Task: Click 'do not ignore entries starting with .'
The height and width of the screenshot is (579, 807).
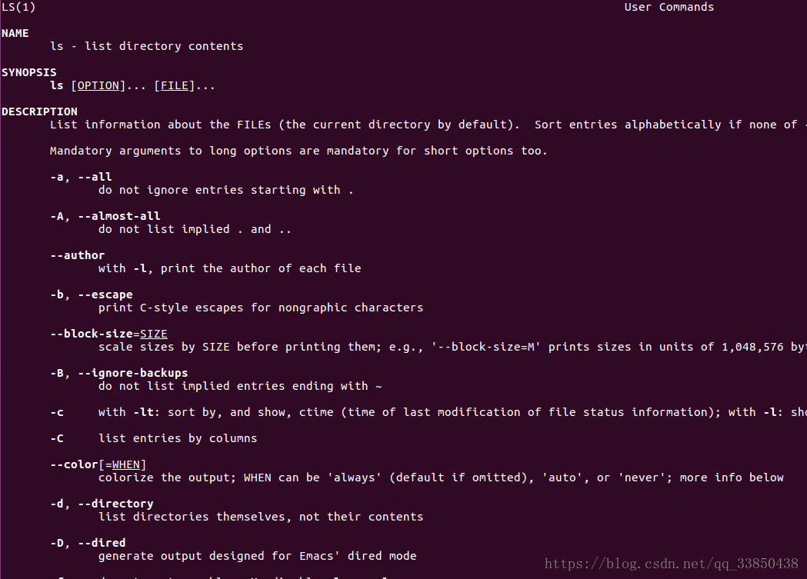Action: [226, 190]
